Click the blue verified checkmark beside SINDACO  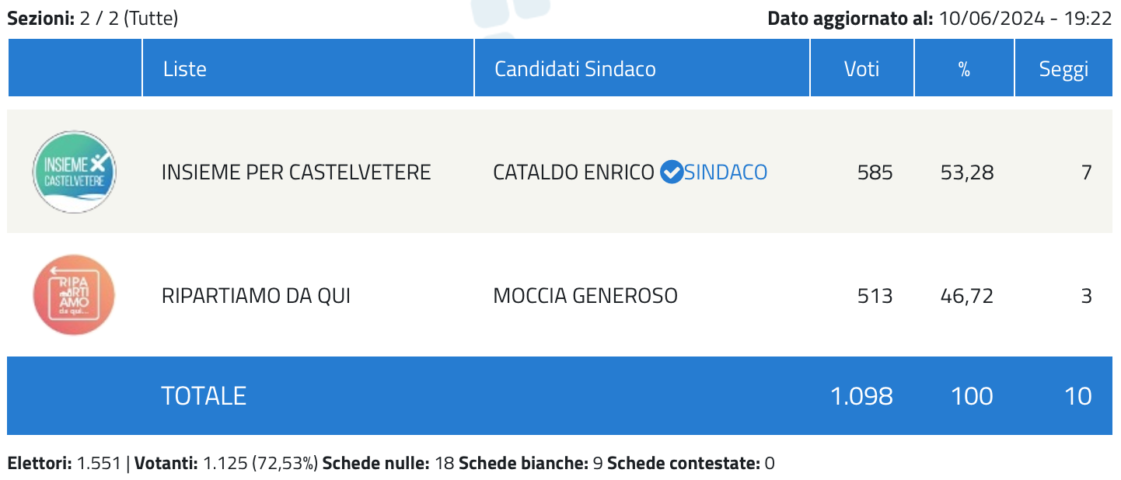[671, 172]
